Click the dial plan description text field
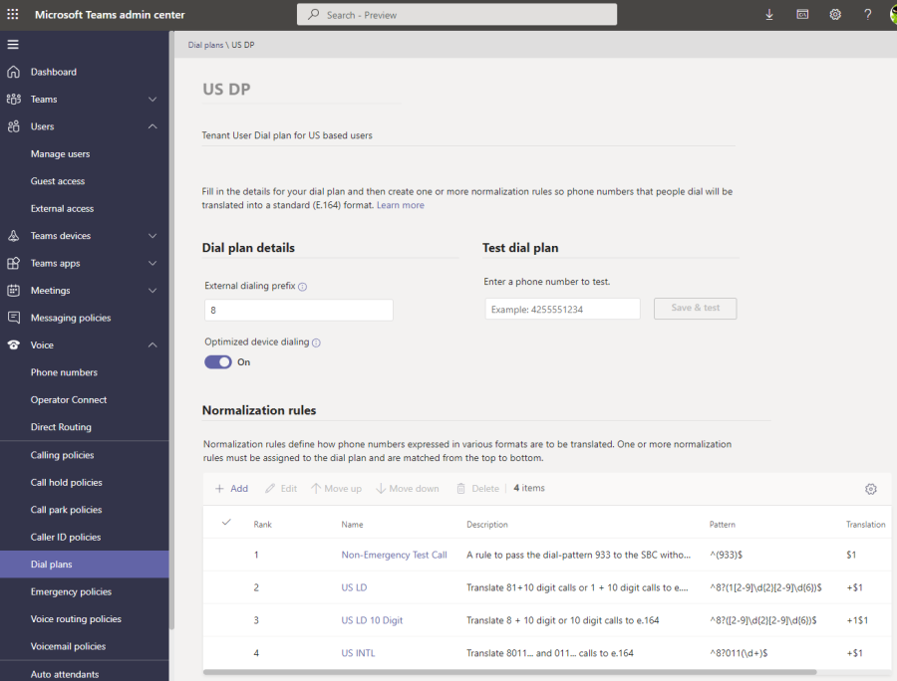897x681 pixels. point(468,135)
